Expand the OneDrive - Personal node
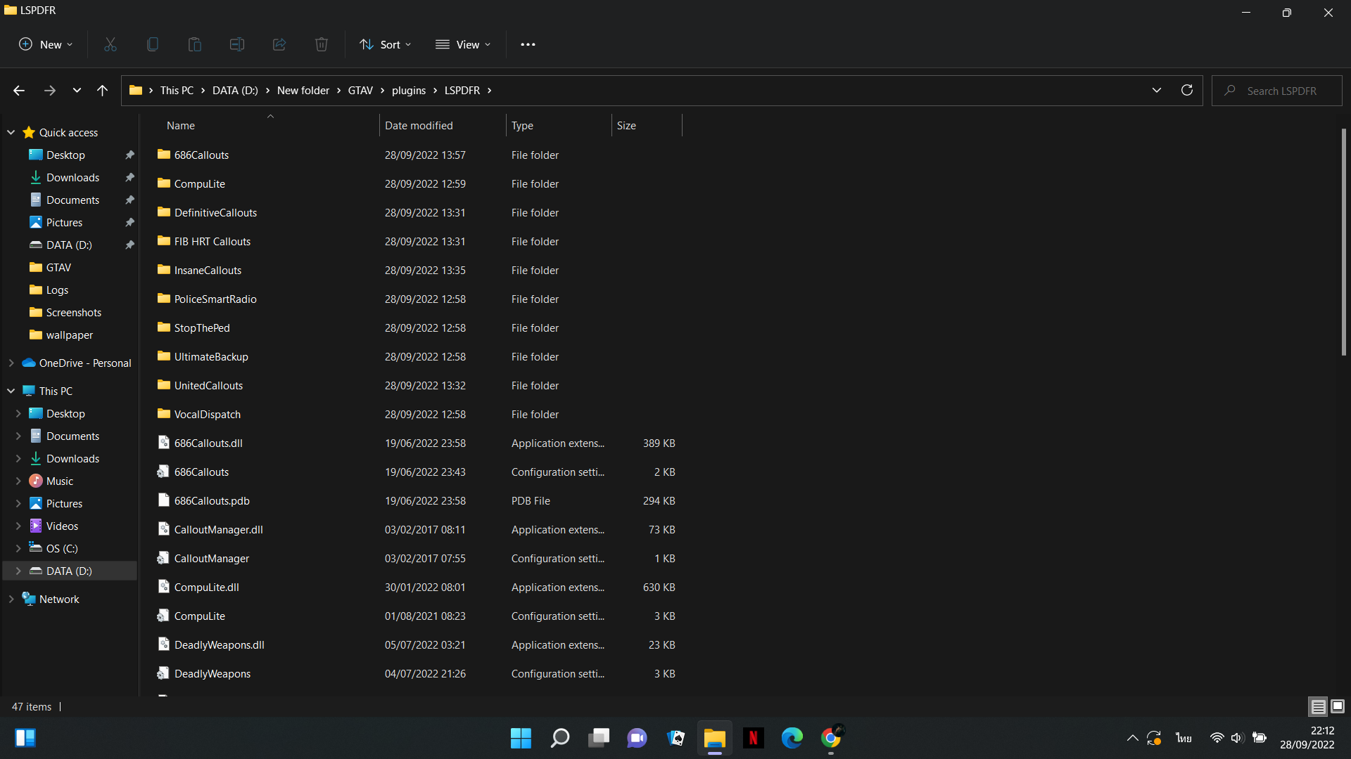The width and height of the screenshot is (1351, 759). click(x=11, y=363)
